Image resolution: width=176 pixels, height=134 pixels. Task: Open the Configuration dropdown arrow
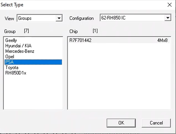click(x=167, y=18)
